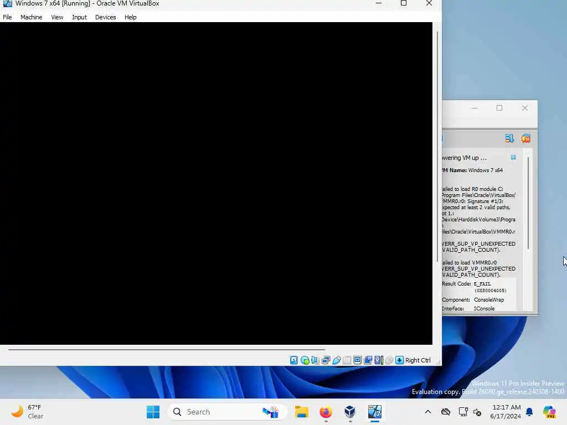Click the cloud sync tray icon
Image resolution: width=567 pixels, height=425 pixels.
click(x=446, y=412)
